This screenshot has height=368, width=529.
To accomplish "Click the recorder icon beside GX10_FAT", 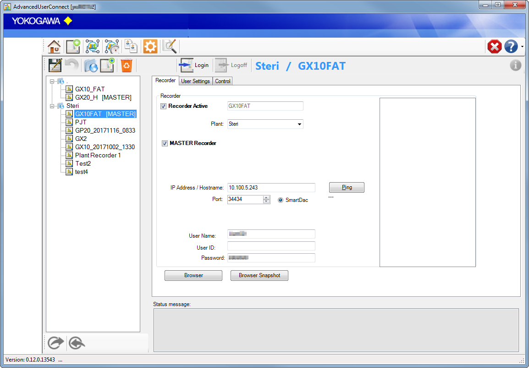I will pos(69,89).
